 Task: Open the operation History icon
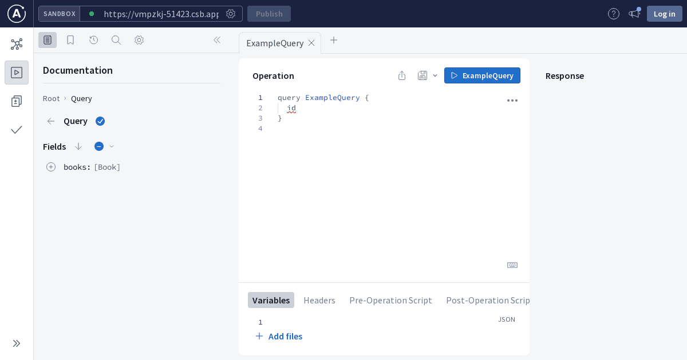(x=93, y=40)
